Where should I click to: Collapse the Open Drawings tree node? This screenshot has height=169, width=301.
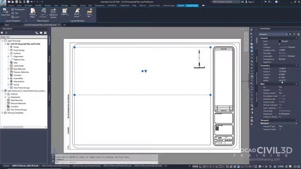click(2, 41)
